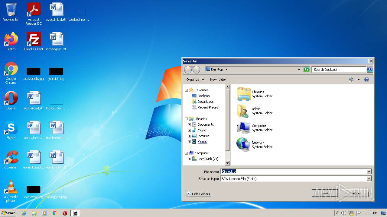Viewport: 387px width, 217px height.
Task: Open the Recycle Bin desktop icon
Action: point(11,12)
